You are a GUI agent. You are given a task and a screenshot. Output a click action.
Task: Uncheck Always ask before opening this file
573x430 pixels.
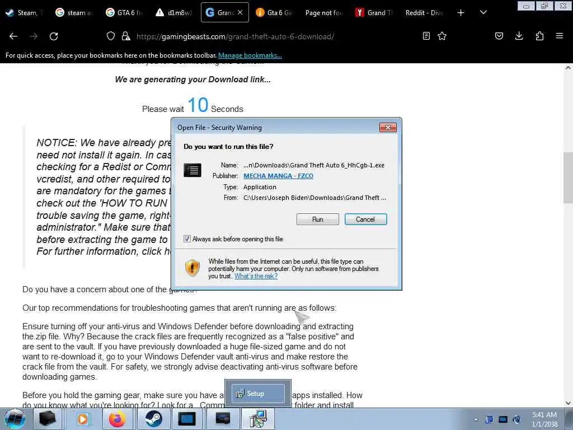(x=187, y=239)
